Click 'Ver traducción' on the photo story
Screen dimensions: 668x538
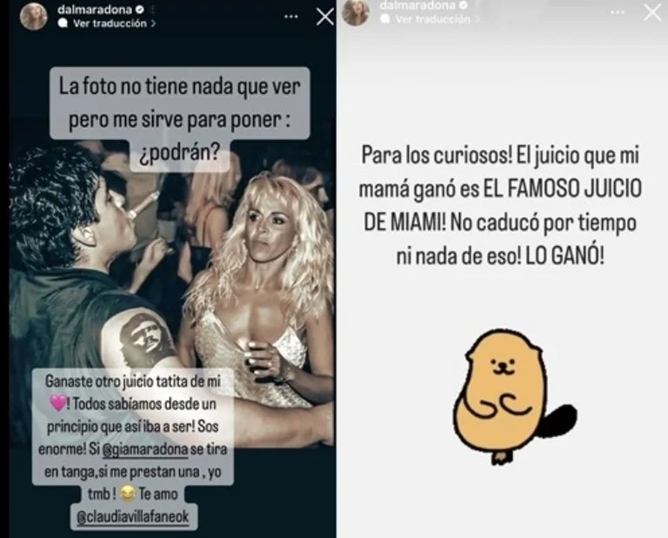pos(110,23)
